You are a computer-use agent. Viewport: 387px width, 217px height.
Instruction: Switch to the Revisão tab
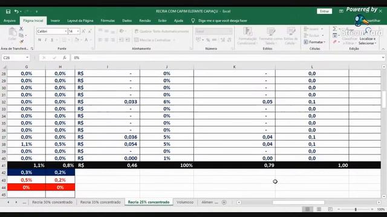coord(145,20)
